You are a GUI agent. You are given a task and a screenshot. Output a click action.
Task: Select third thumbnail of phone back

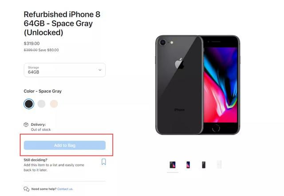pos(204,165)
